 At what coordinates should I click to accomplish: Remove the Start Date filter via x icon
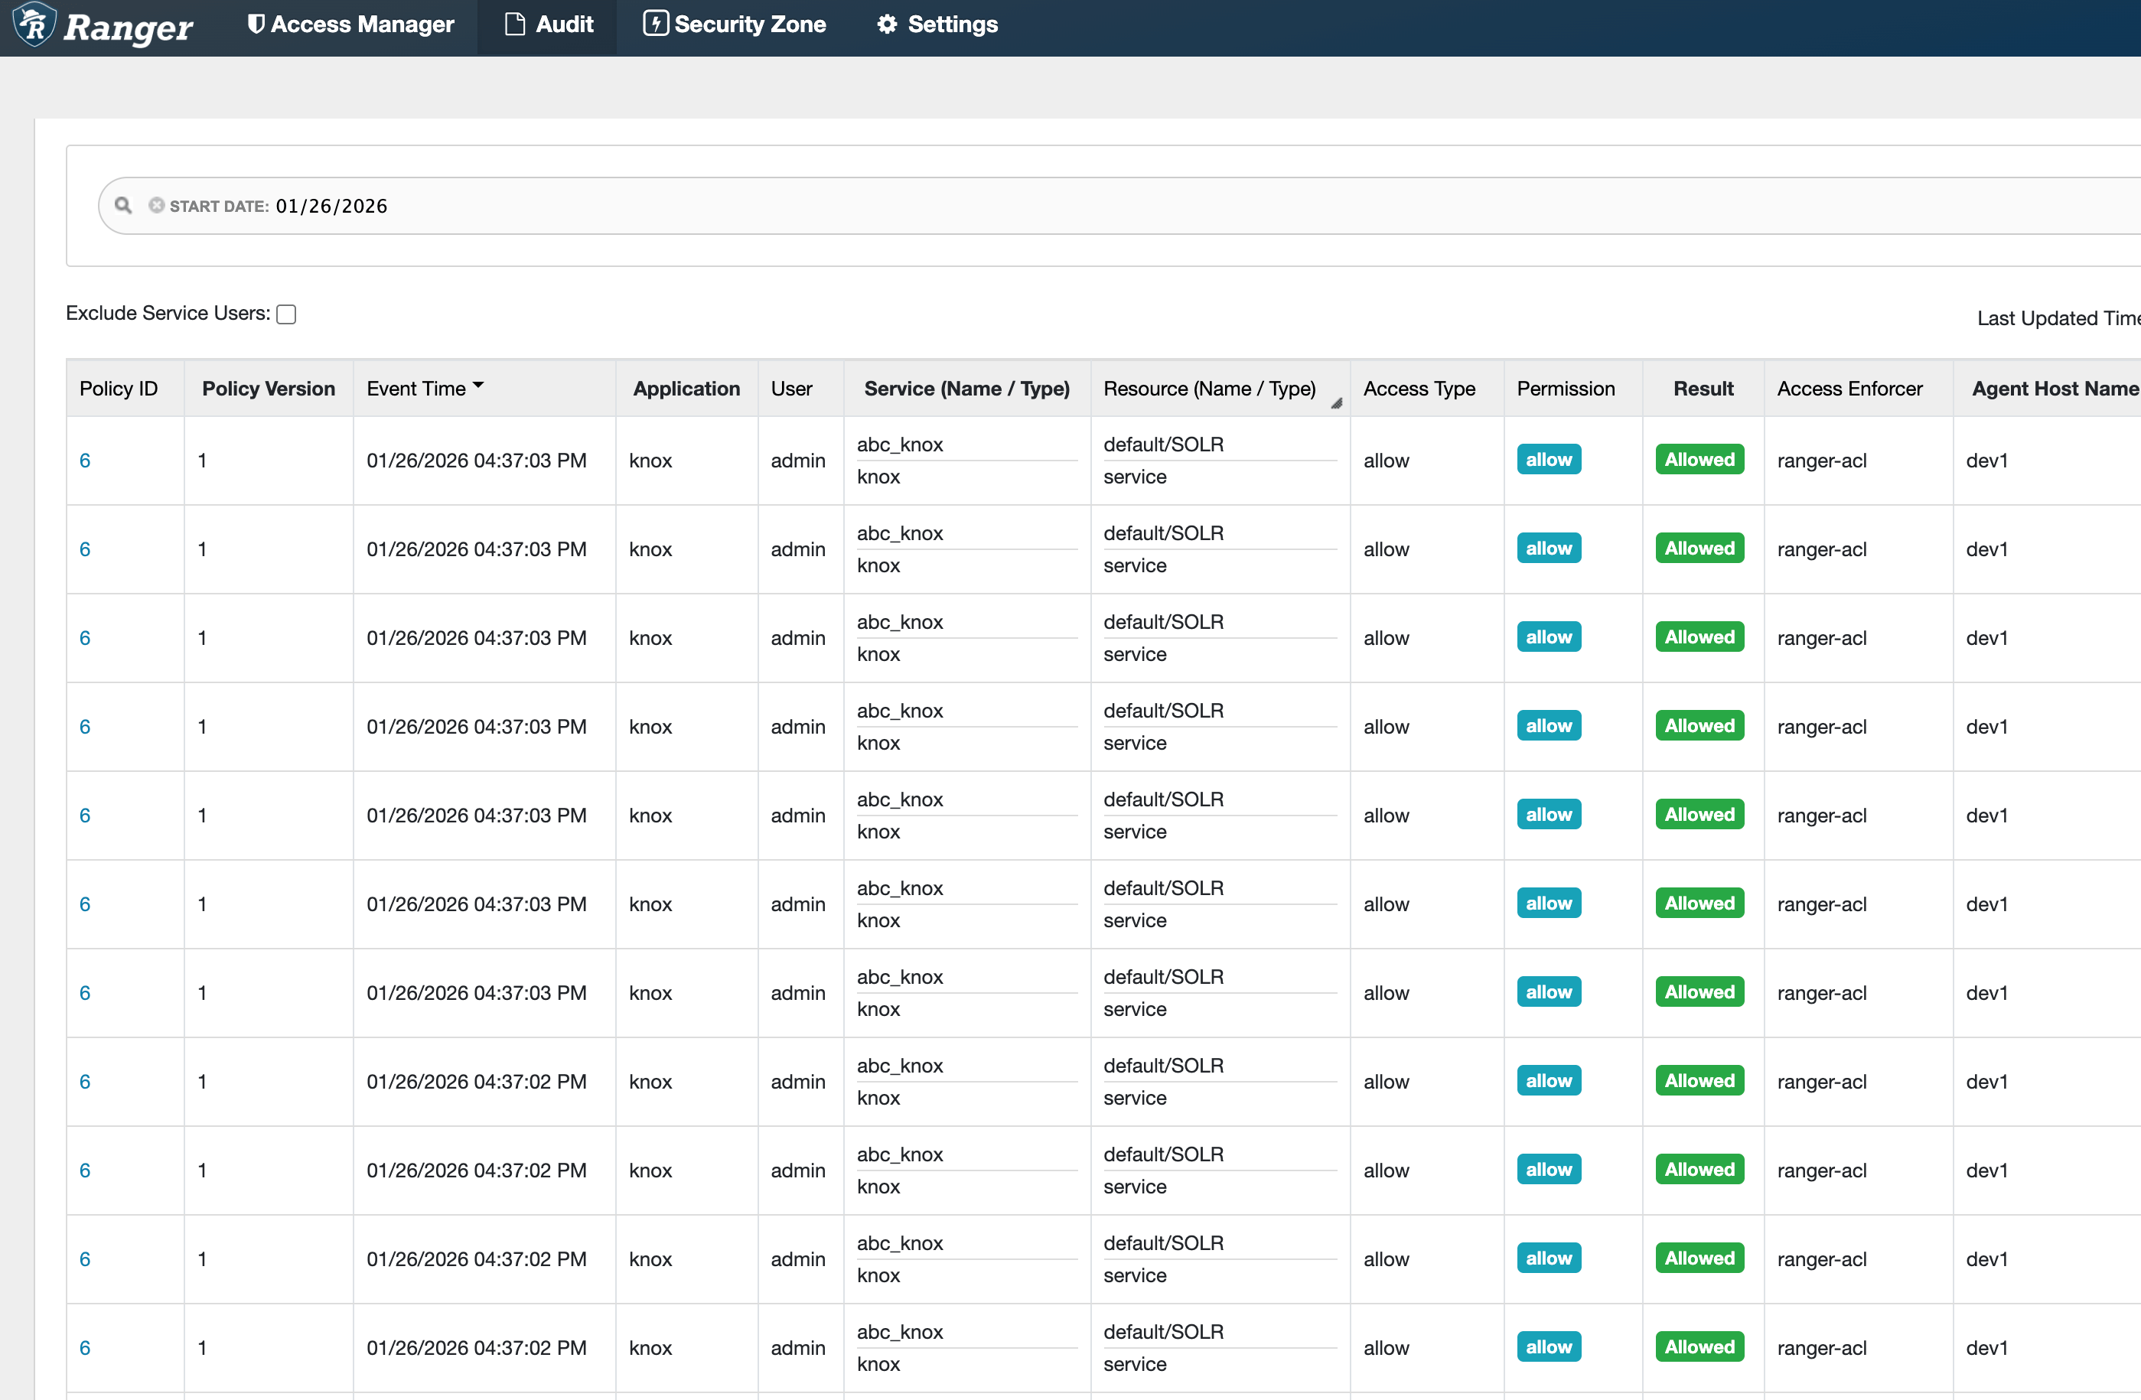click(157, 206)
